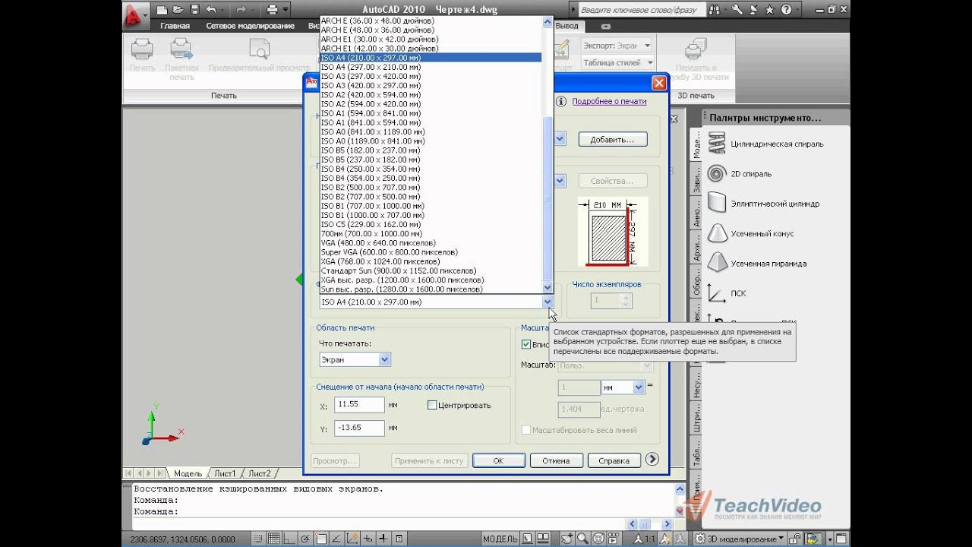Image resolution: width=972 pixels, height=547 pixels.
Task: Click the paper list scroll-down arrow
Action: tap(548, 288)
